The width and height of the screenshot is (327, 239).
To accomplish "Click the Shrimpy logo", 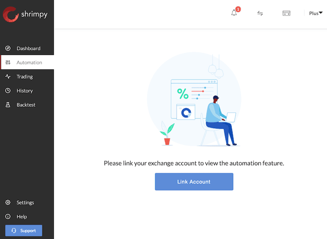I will coord(25,14).
